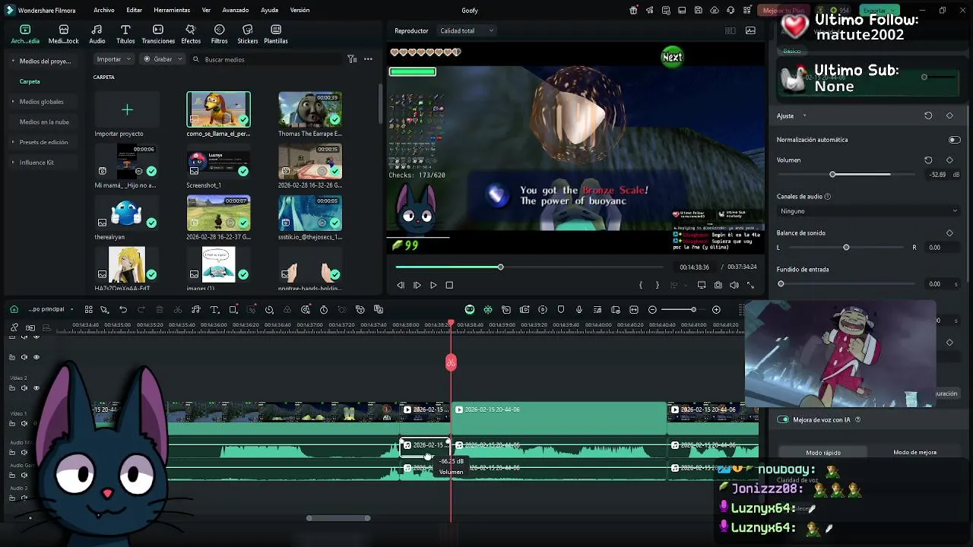
Task: Toggle preview fullscreen icon
Action: point(750,285)
